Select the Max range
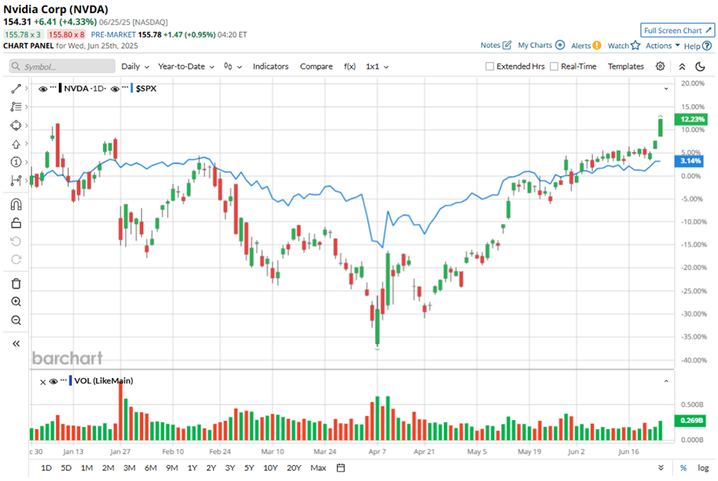The height and width of the screenshot is (481, 718). [319, 468]
